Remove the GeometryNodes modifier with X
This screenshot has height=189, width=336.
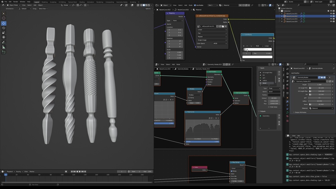(330, 77)
